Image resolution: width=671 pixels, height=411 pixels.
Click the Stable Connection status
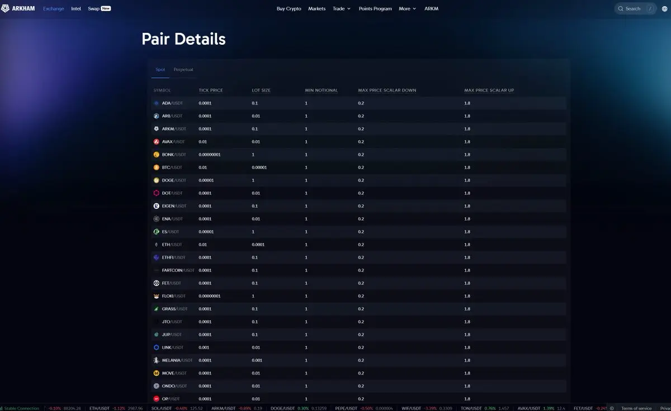tap(20, 408)
